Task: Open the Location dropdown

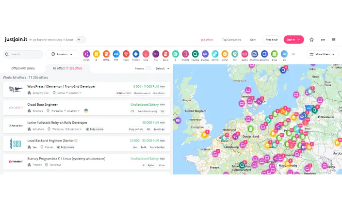Action: pos(62,54)
